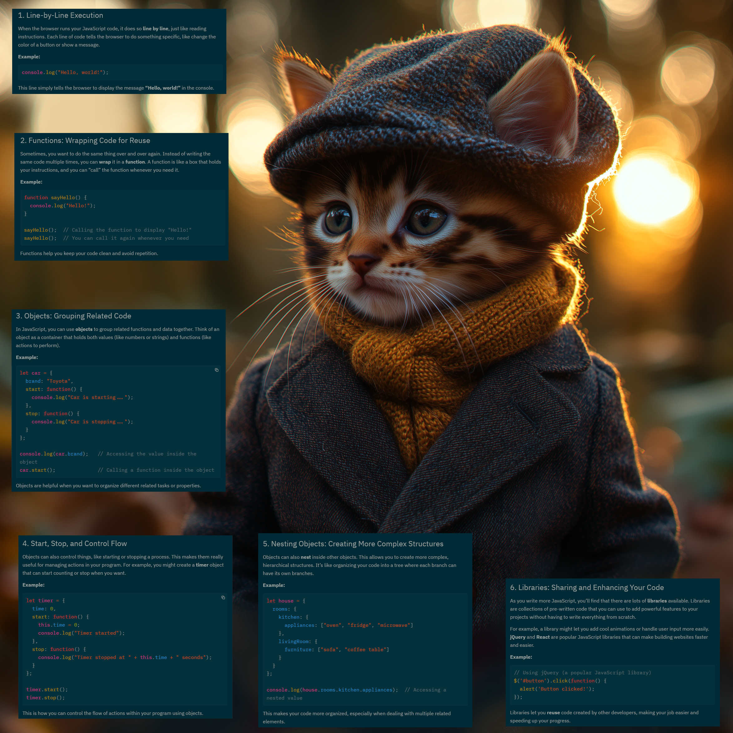
Task: Click the code line "timer.start();"
Action: pos(47,689)
